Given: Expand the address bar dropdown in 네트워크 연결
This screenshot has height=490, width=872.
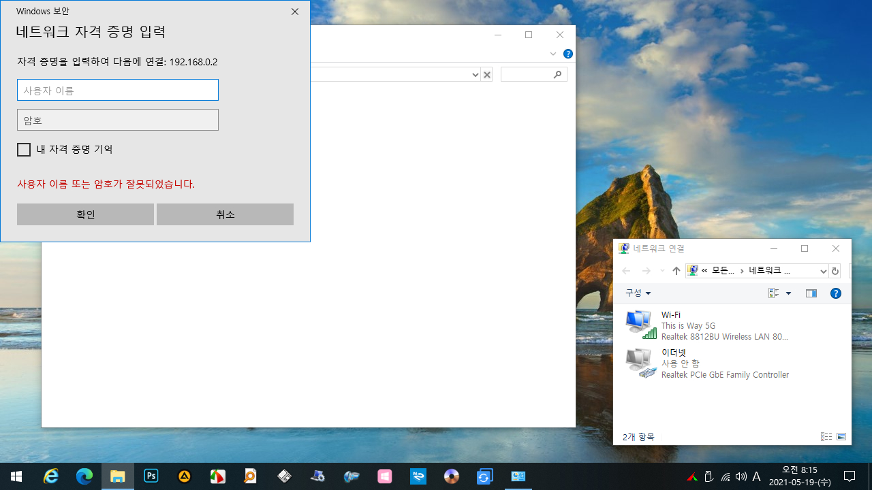Looking at the screenshot, I should pos(823,271).
